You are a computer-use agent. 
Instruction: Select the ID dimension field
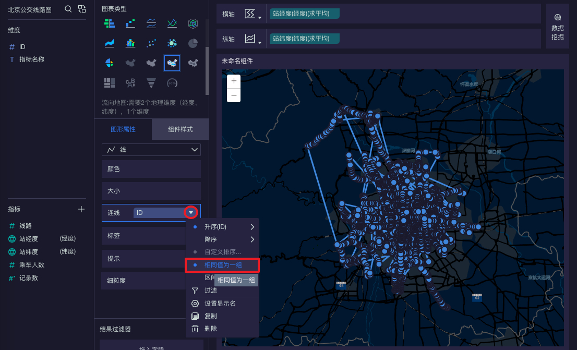[22, 47]
